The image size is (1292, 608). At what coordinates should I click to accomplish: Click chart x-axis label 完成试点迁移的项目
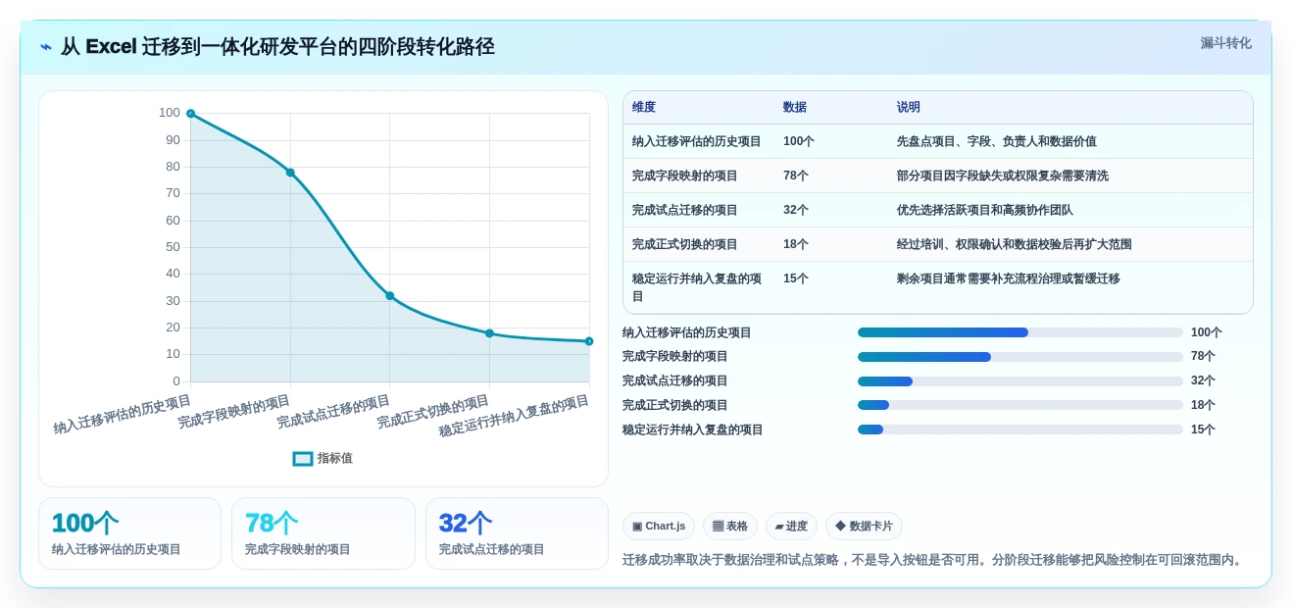tap(333, 412)
